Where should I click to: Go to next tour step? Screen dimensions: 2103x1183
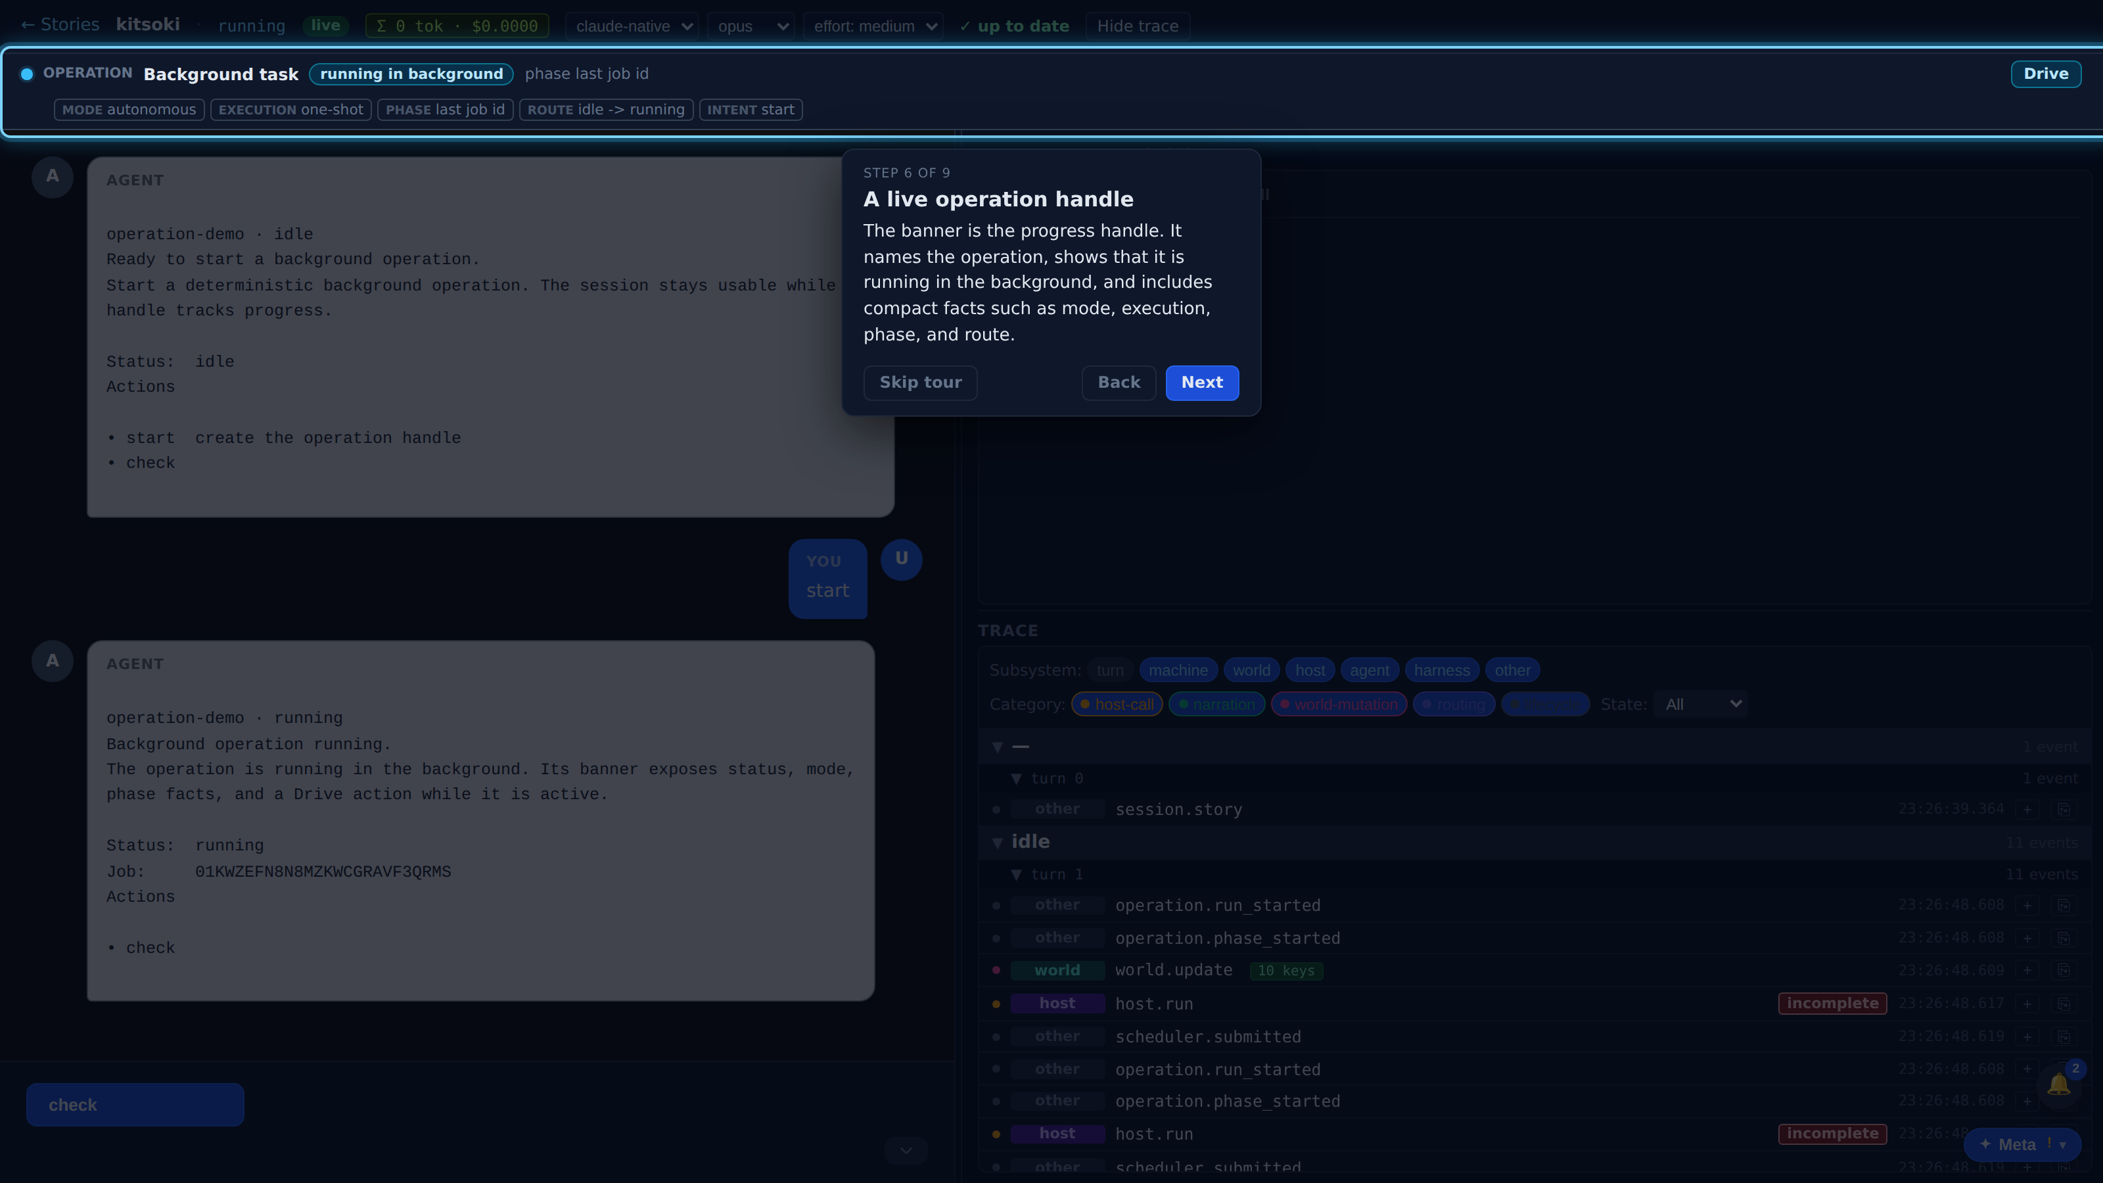click(x=1202, y=382)
